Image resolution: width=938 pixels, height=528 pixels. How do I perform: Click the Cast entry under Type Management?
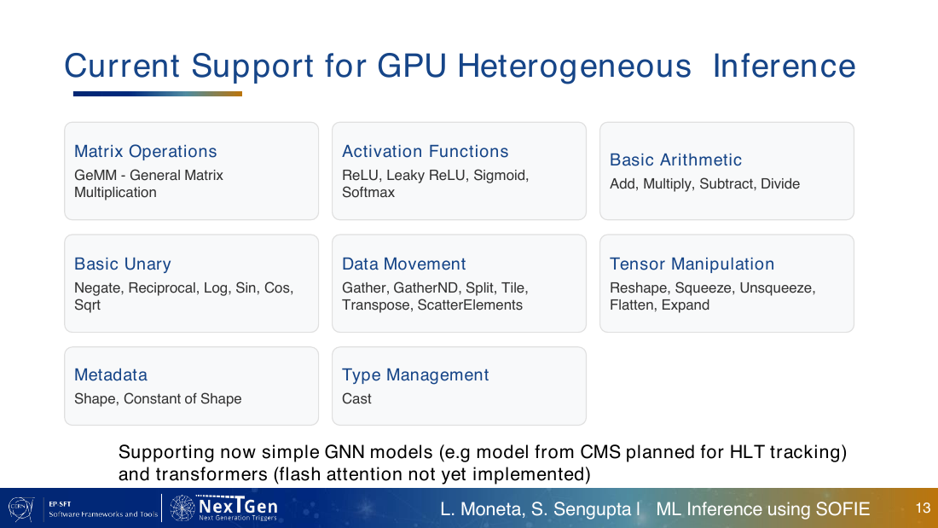tap(356, 398)
